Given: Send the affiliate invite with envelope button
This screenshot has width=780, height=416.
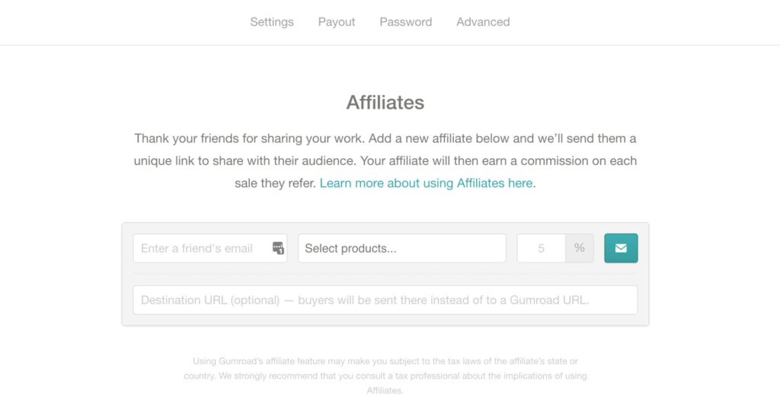Looking at the screenshot, I should tap(621, 248).
